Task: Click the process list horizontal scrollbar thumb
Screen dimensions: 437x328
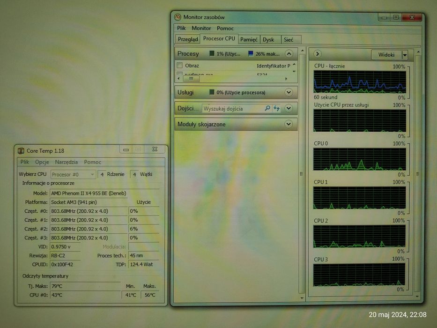Action: click(x=191, y=79)
